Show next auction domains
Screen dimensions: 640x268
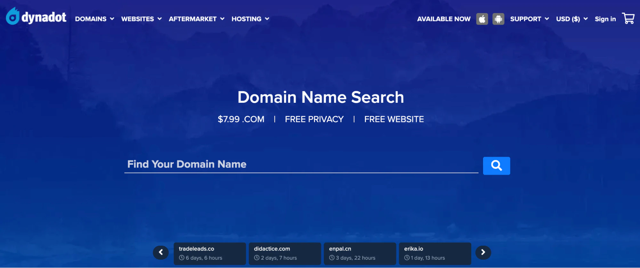(x=483, y=252)
